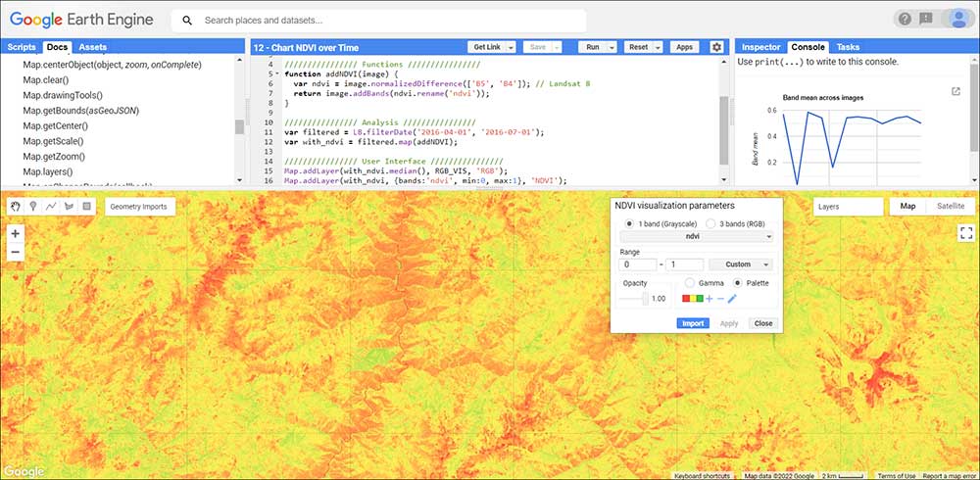Open the Geometry Imports panel

point(140,207)
